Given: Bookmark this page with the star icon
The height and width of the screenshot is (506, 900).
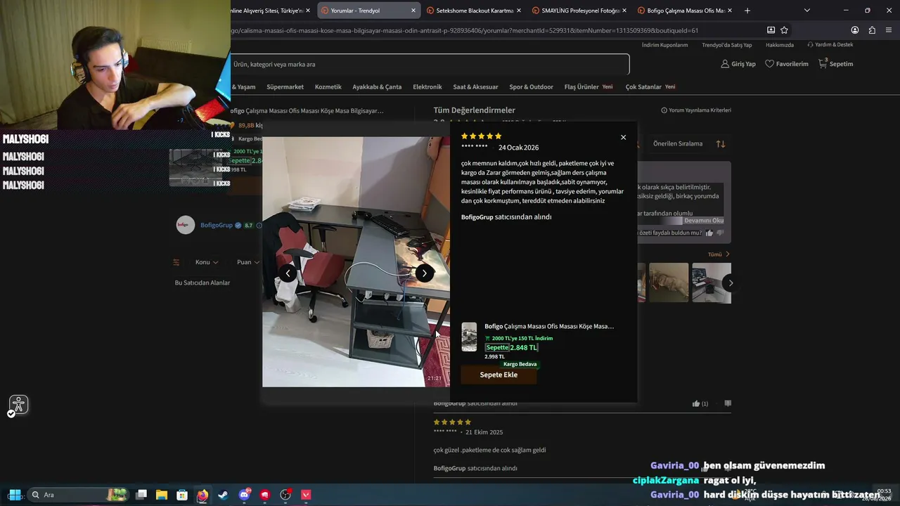Looking at the screenshot, I should [x=784, y=30].
